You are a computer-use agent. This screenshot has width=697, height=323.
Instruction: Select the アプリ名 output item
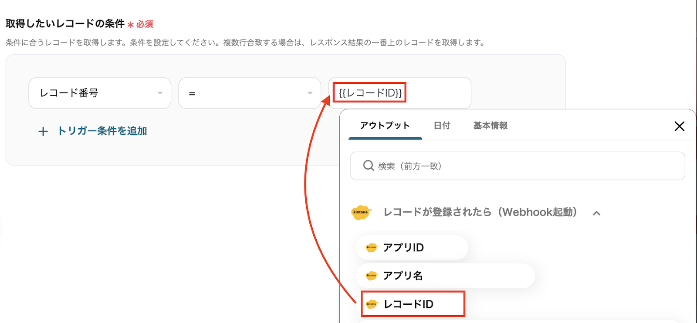tap(445, 276)
